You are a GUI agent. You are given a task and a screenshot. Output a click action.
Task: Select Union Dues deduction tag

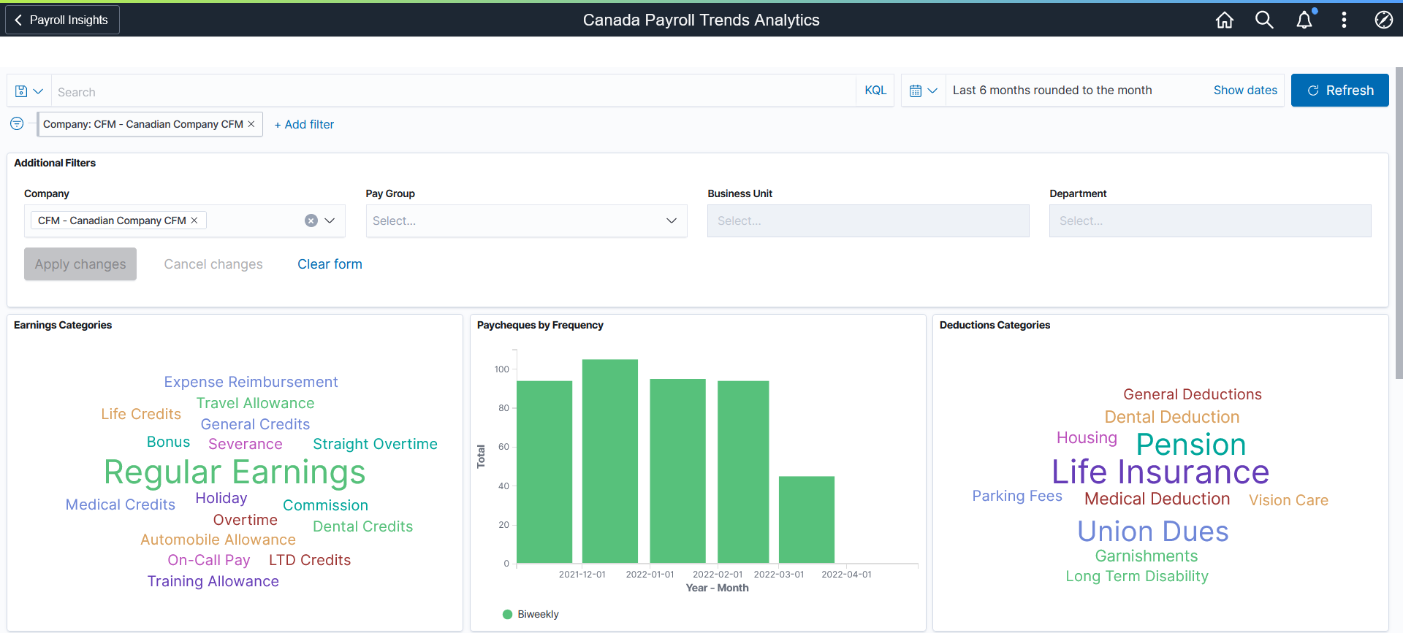click(1153, 532)
